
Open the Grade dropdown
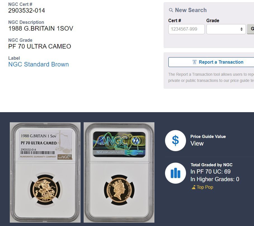226,29
